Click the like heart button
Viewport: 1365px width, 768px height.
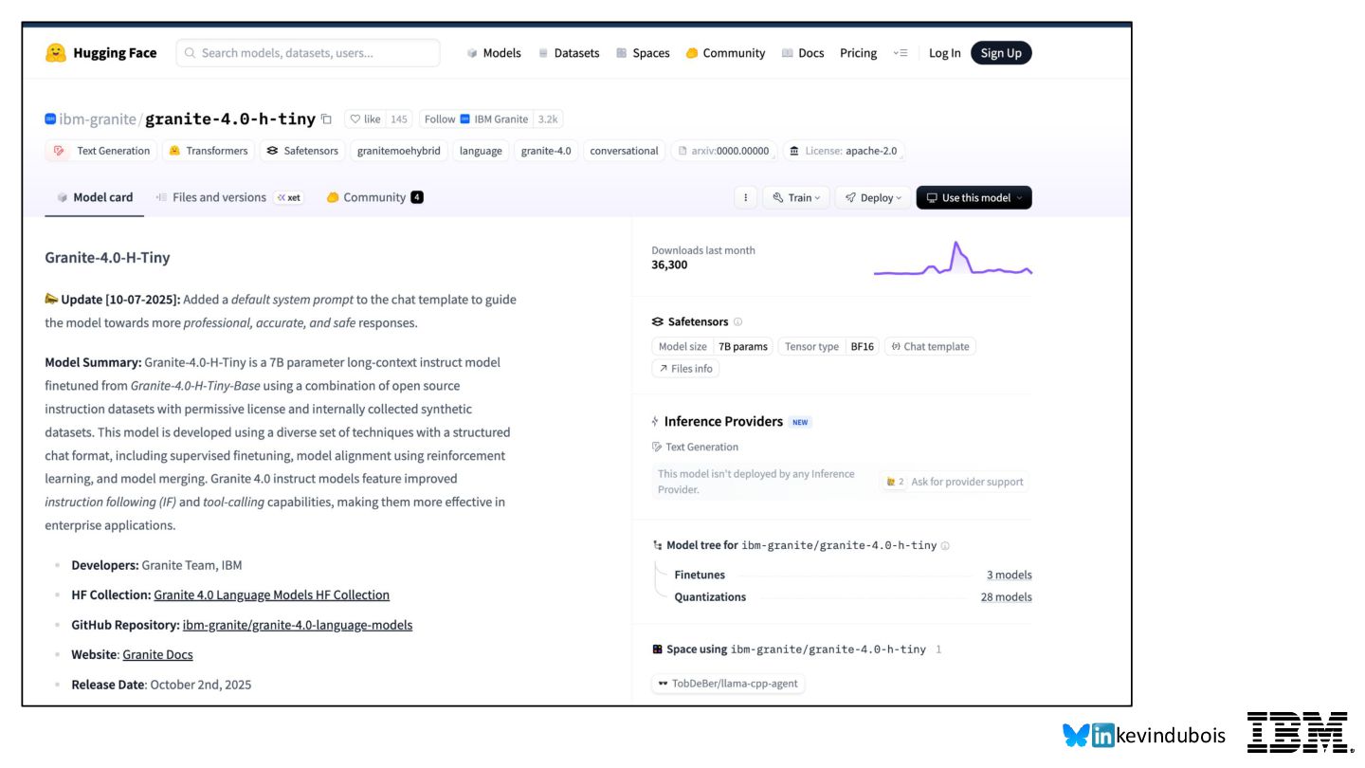tap(365, 119)
